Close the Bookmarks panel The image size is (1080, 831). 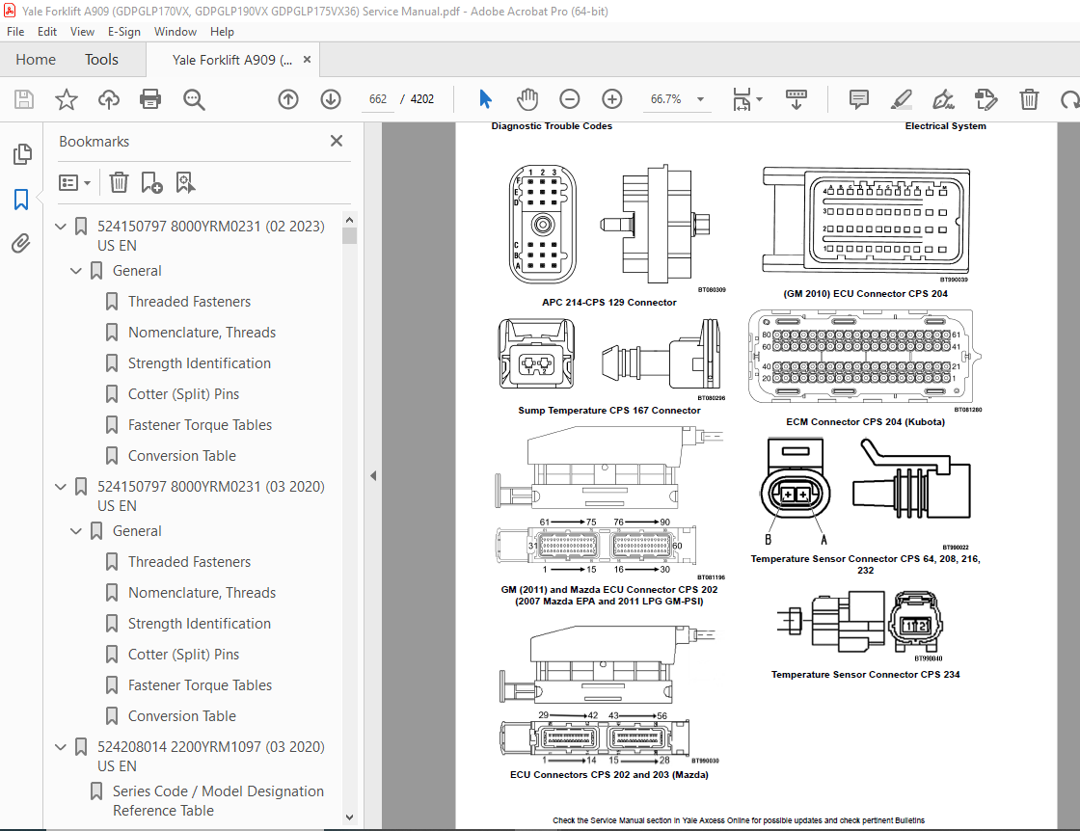(x=337, y=141)
